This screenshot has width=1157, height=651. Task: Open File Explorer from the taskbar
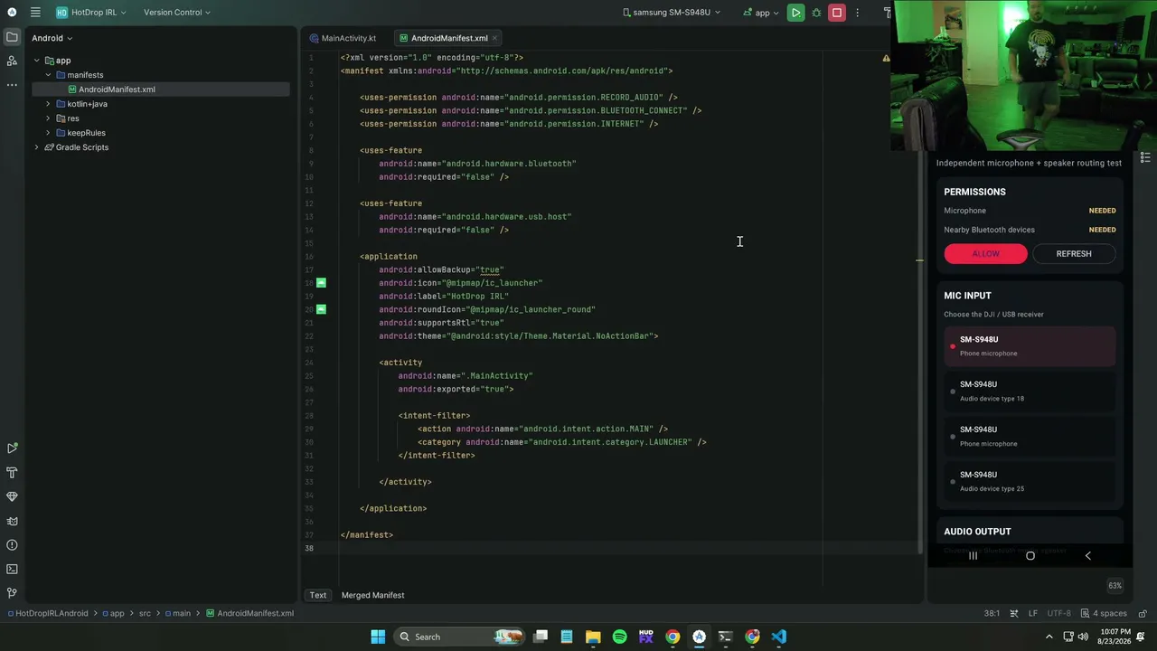click(x=593, y=637)
